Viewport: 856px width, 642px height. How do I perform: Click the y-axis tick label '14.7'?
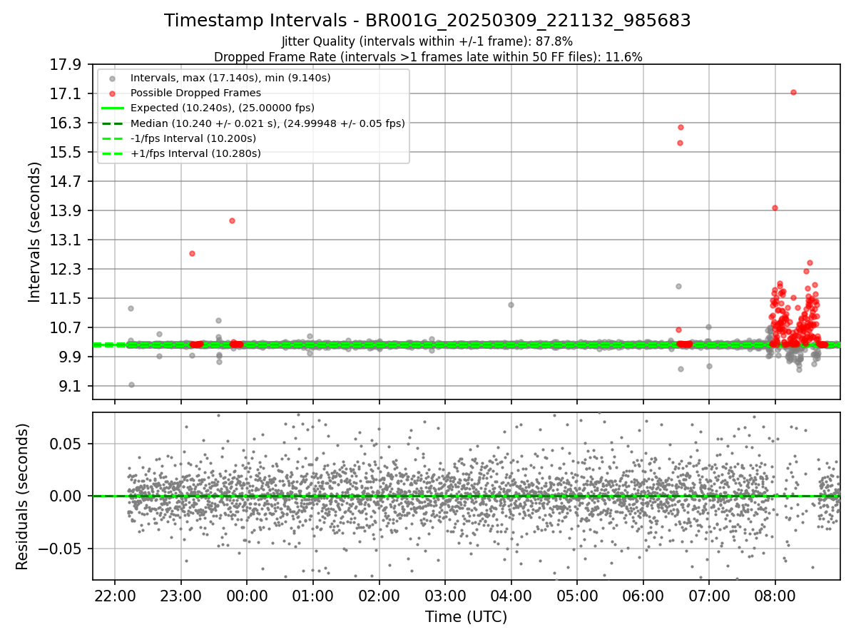[x=68, y=182]
